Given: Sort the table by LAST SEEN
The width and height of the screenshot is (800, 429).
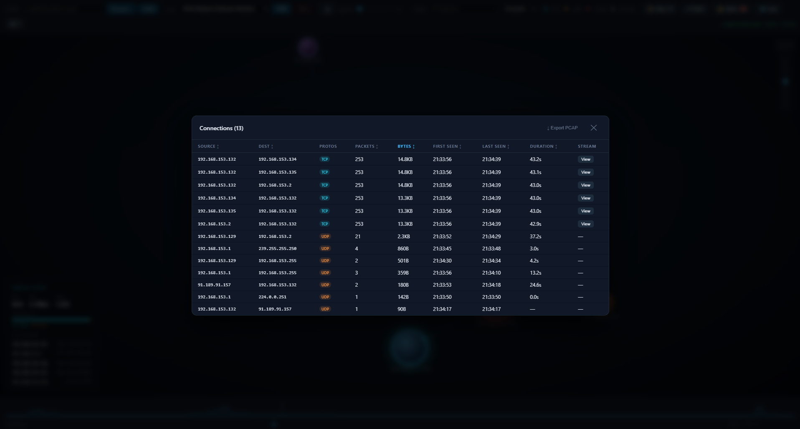Looking at the screenshot, I should click(496, 146).
